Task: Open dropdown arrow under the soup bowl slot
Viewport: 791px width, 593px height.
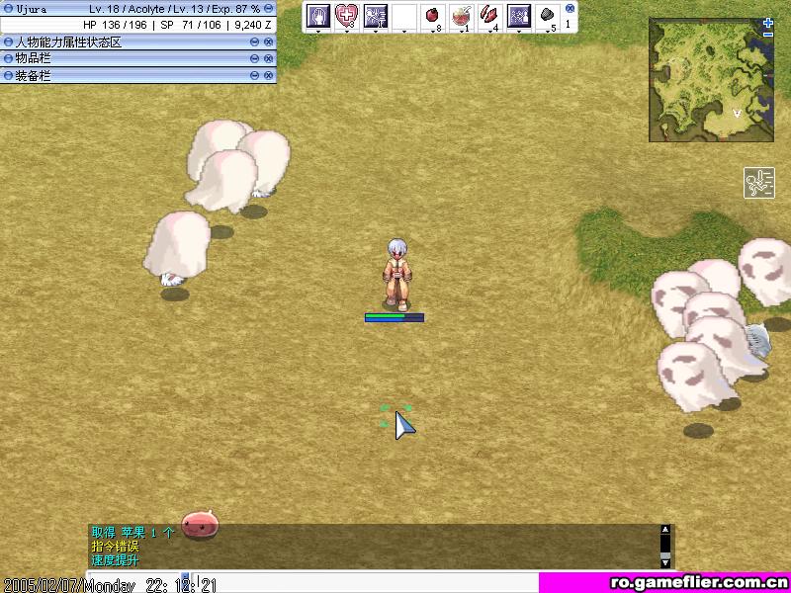Action: 461,32
